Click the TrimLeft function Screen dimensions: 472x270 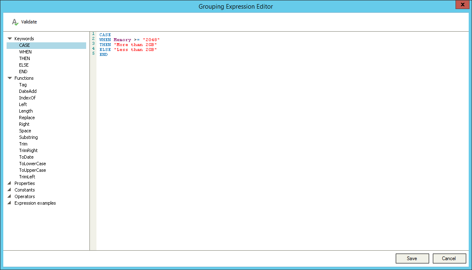coord(27,177)
